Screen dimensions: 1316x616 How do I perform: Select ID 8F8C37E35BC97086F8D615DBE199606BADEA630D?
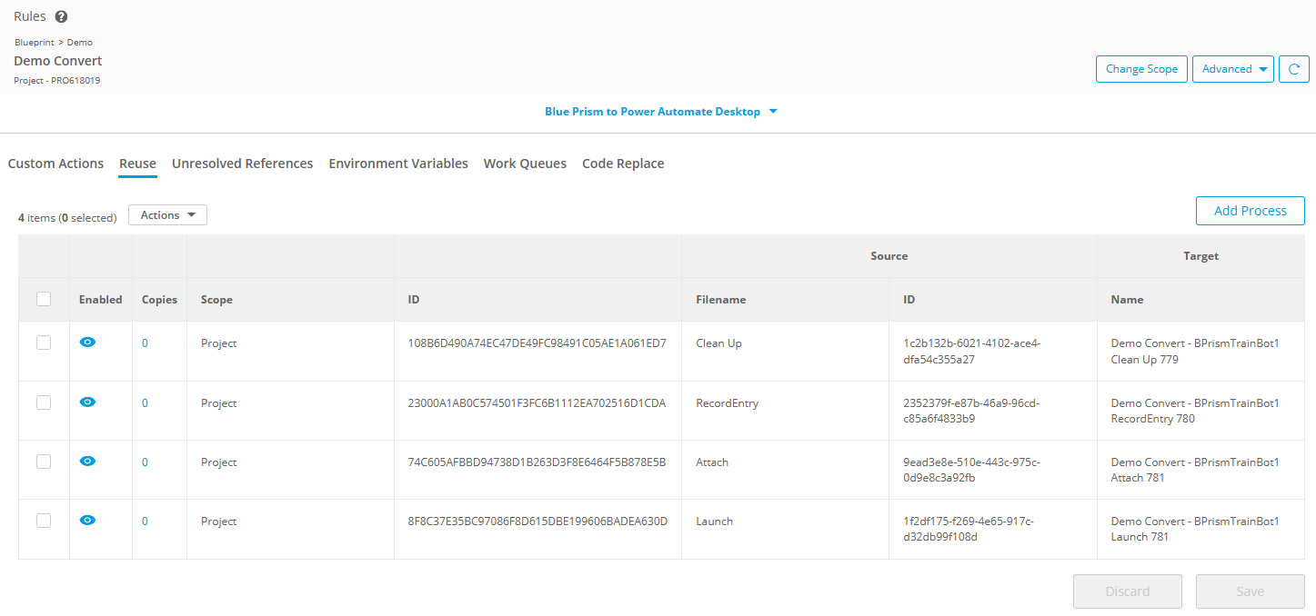pyautogui.click(x=538, y=522)
